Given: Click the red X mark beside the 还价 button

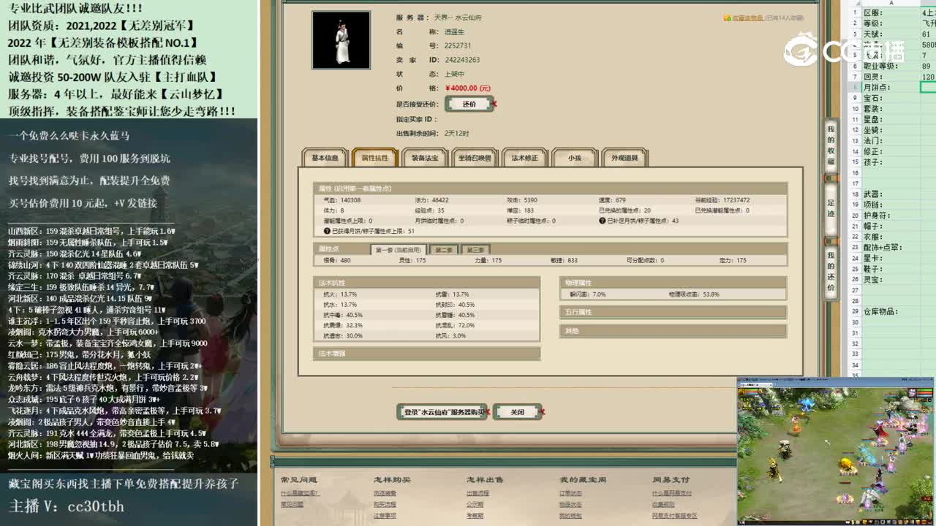Looking at the screenshot, I should tap(494, 104).
